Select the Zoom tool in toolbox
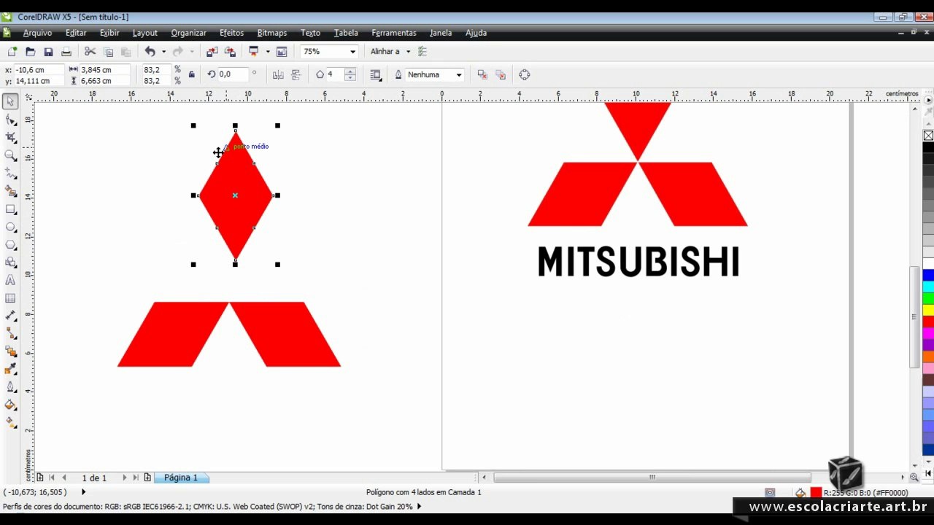934x525 pixels. [10, 155]
